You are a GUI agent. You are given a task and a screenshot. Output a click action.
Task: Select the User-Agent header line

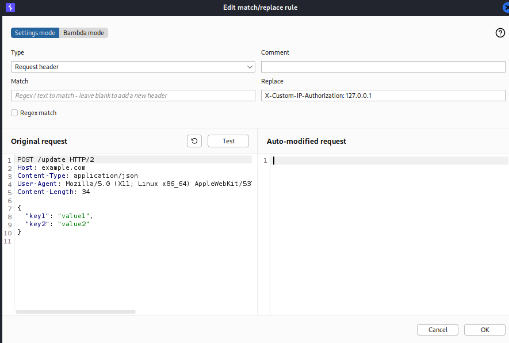click(x=133, y=184)
